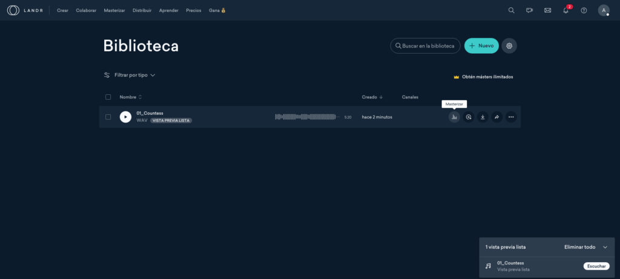Viewport: 620px width, 279px height.
Task: Click the video sessions camera icon
Action: pos(529,10)
